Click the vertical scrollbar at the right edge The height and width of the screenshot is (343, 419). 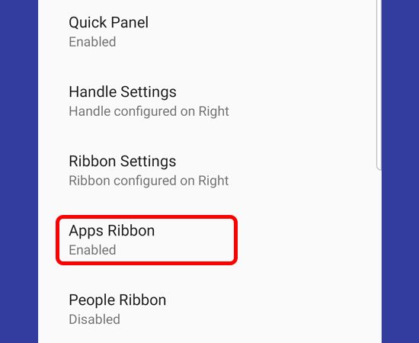click(379, 85)
